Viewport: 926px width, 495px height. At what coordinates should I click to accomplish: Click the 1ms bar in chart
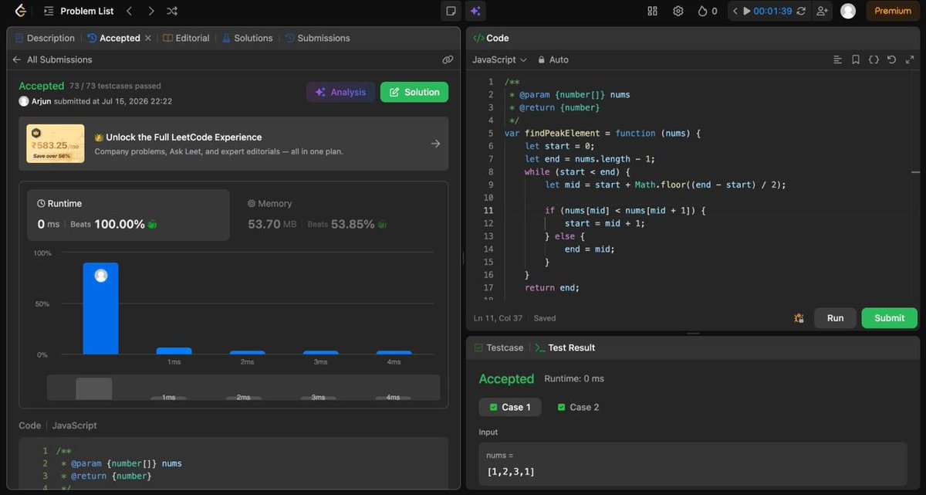[x=174, y=351]
